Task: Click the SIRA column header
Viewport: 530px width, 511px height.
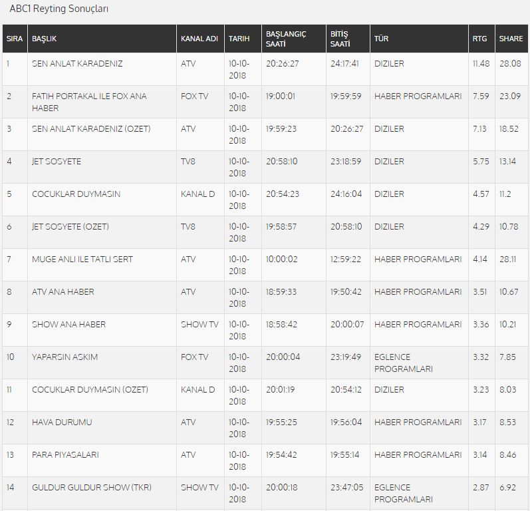Action: coord(15,39)
